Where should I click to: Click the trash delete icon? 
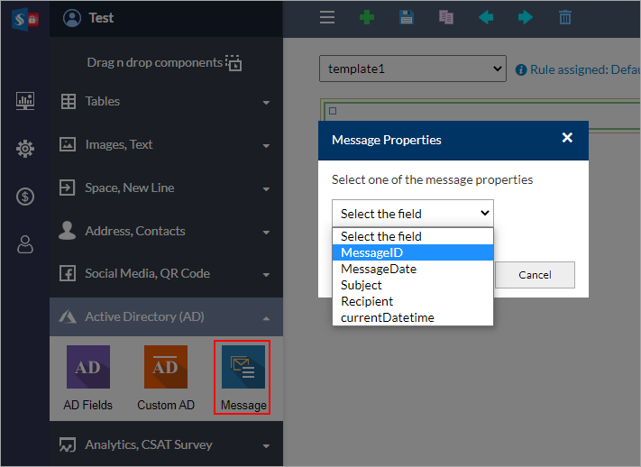565,18
